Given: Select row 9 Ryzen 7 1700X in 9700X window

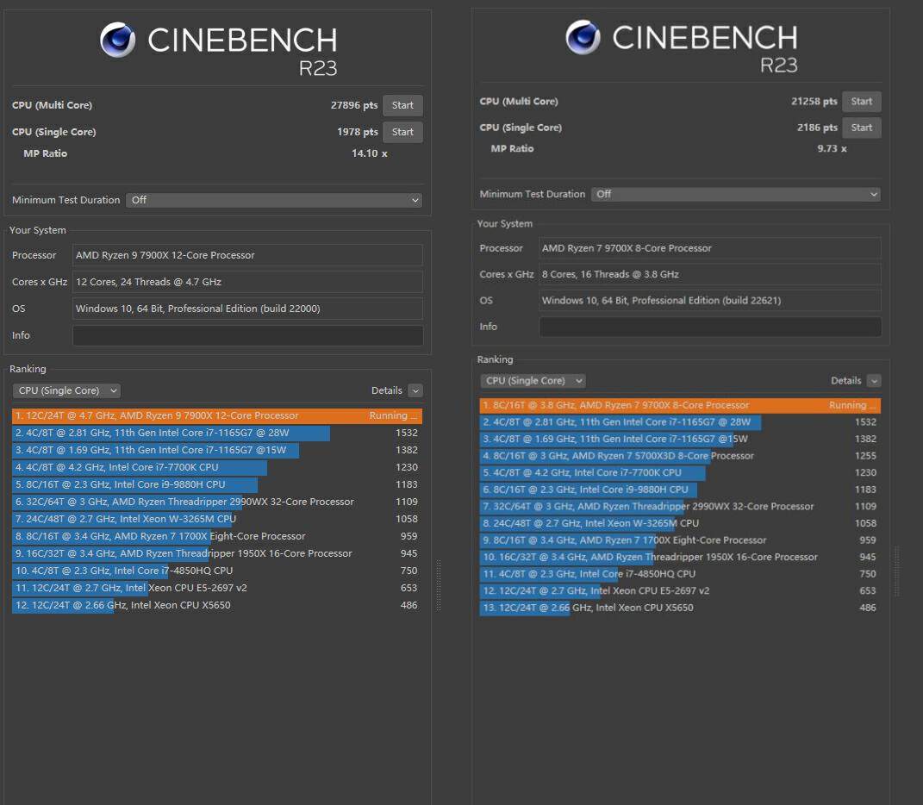Looking at the screenshot, I should [x=681, y=540].
